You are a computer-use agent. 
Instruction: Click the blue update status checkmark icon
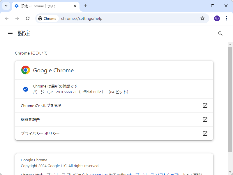[x=26, y=89]
